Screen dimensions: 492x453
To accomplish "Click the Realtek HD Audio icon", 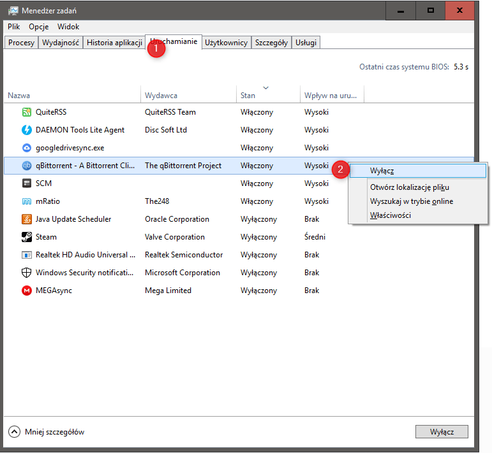I will 27,255.
